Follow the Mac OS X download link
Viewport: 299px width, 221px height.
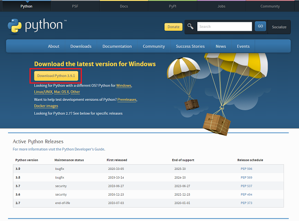(x=61, y=92)
